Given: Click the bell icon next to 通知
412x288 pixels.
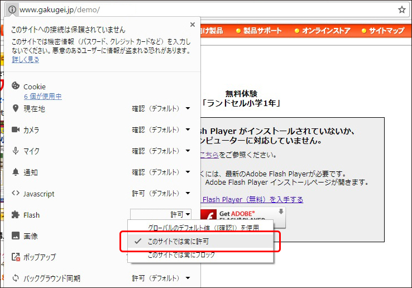Looking at the screenshot, I should (x=16, y=172).
